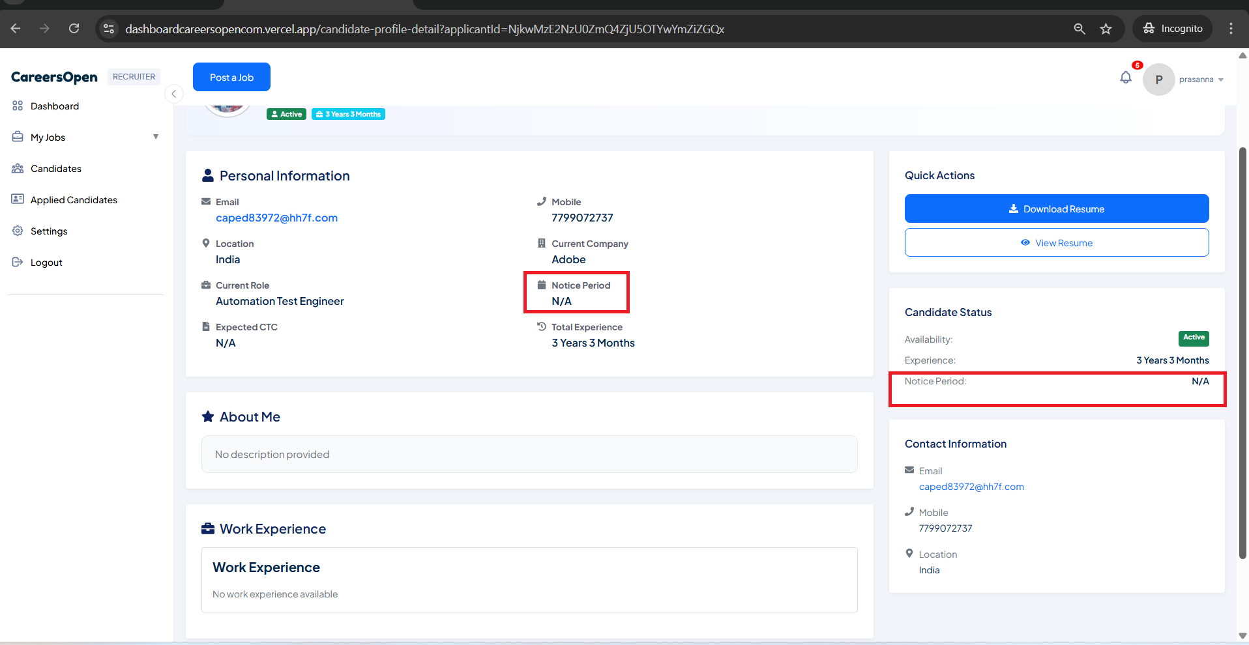Bookmark this page with star icon
Image resolution: width=1249 pixels, height=645 pixels.
point(1106,29)
